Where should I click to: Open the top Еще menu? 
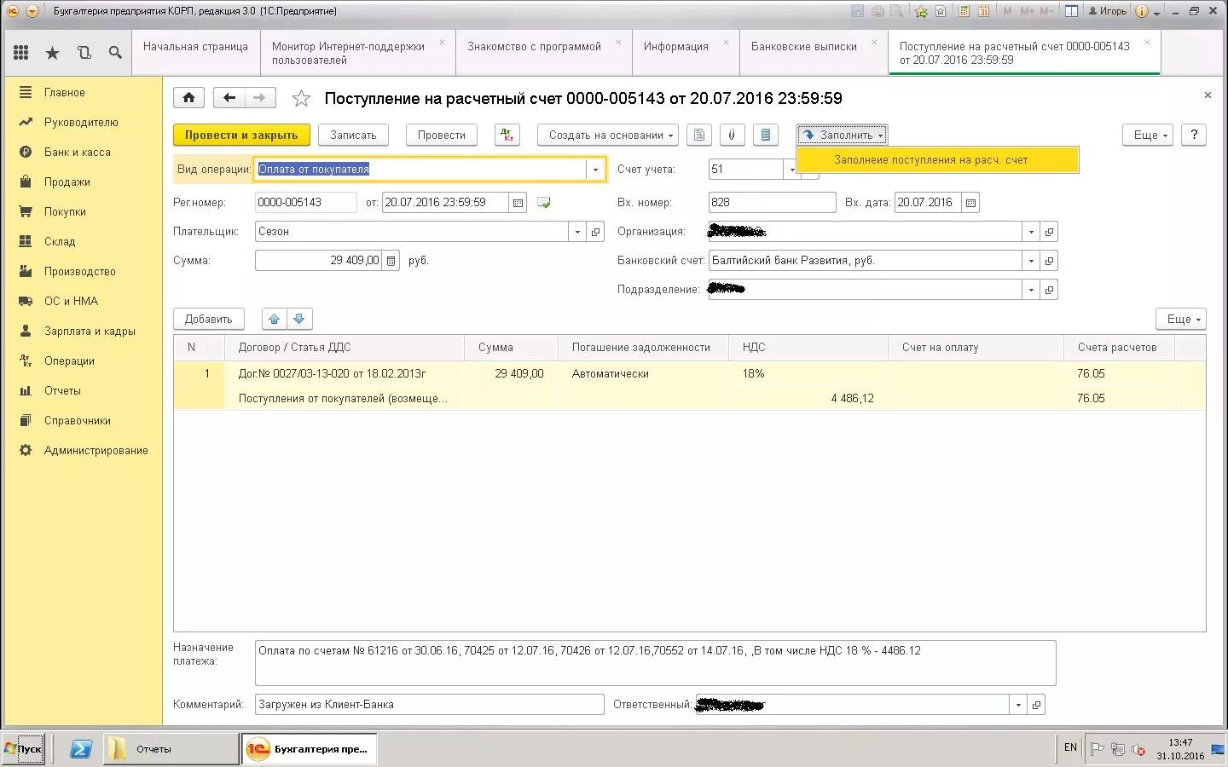[1149, 135]
